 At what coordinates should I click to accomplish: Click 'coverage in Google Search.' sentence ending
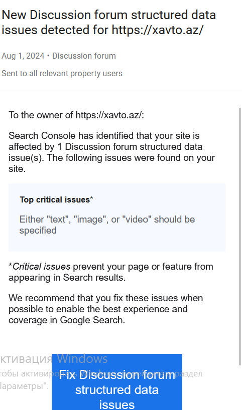pyautogui.click(x=67, y=320)
